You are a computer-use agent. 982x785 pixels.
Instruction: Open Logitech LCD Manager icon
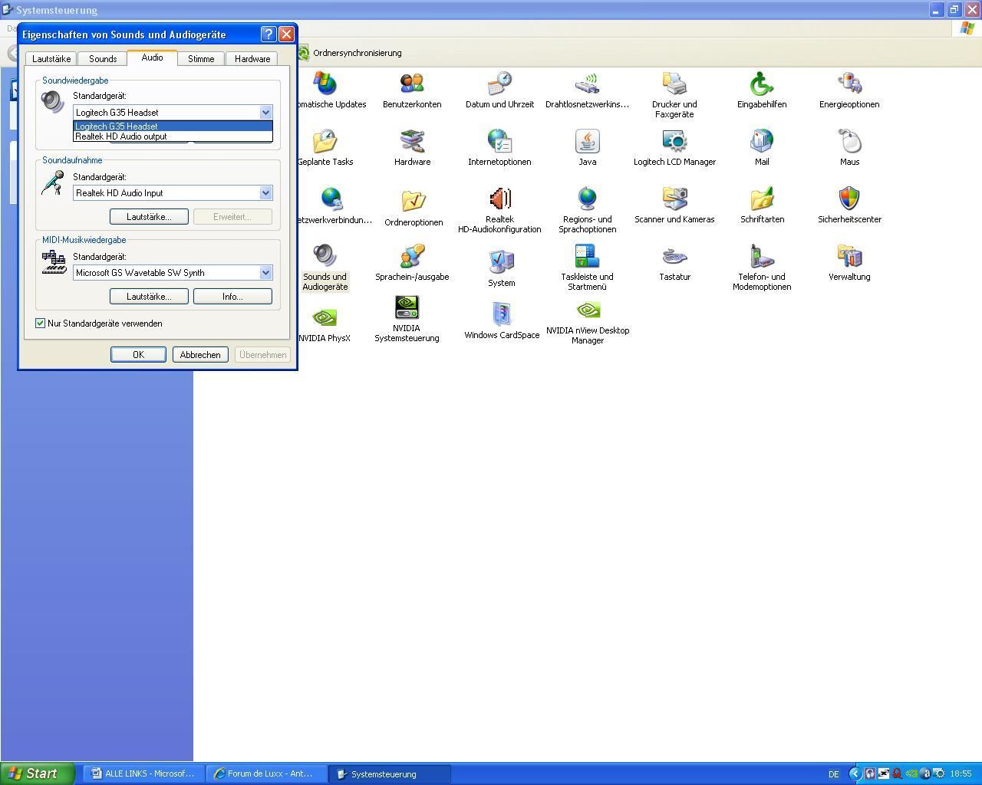click(674, 148)
